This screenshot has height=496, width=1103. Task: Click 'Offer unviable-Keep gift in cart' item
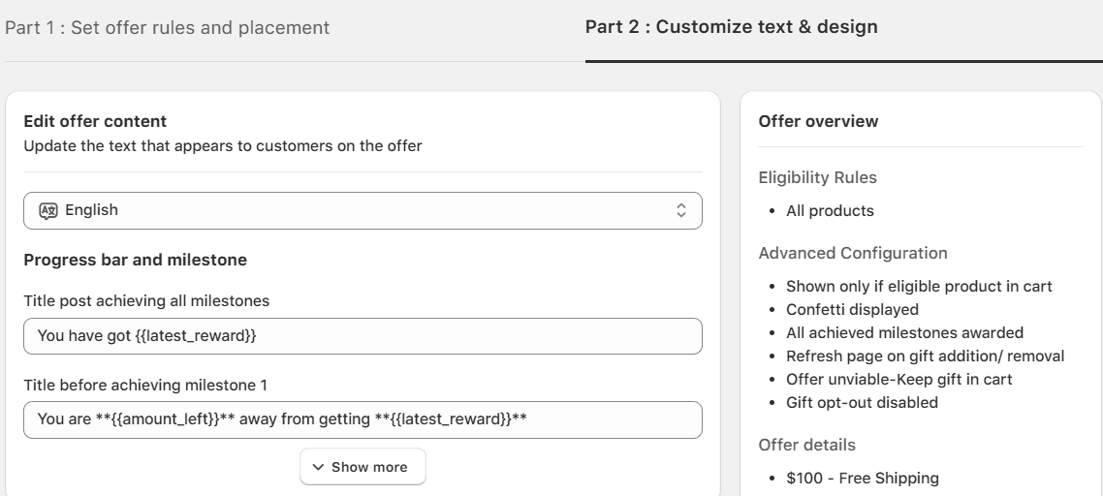[899, 379]
